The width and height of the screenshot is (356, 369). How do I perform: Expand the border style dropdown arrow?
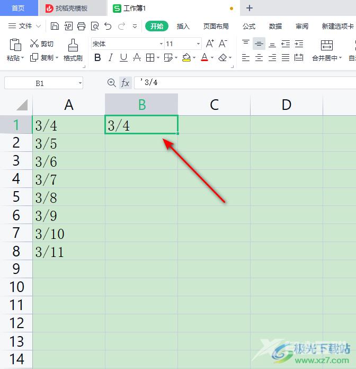(158, 58)
